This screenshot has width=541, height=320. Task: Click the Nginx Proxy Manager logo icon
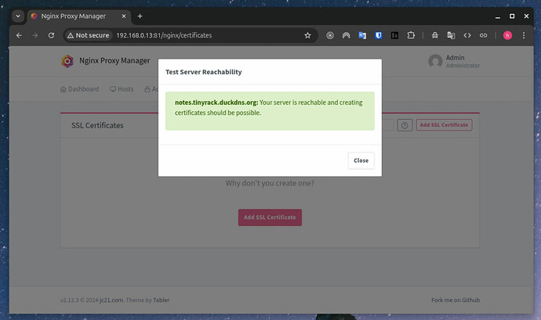67,61
